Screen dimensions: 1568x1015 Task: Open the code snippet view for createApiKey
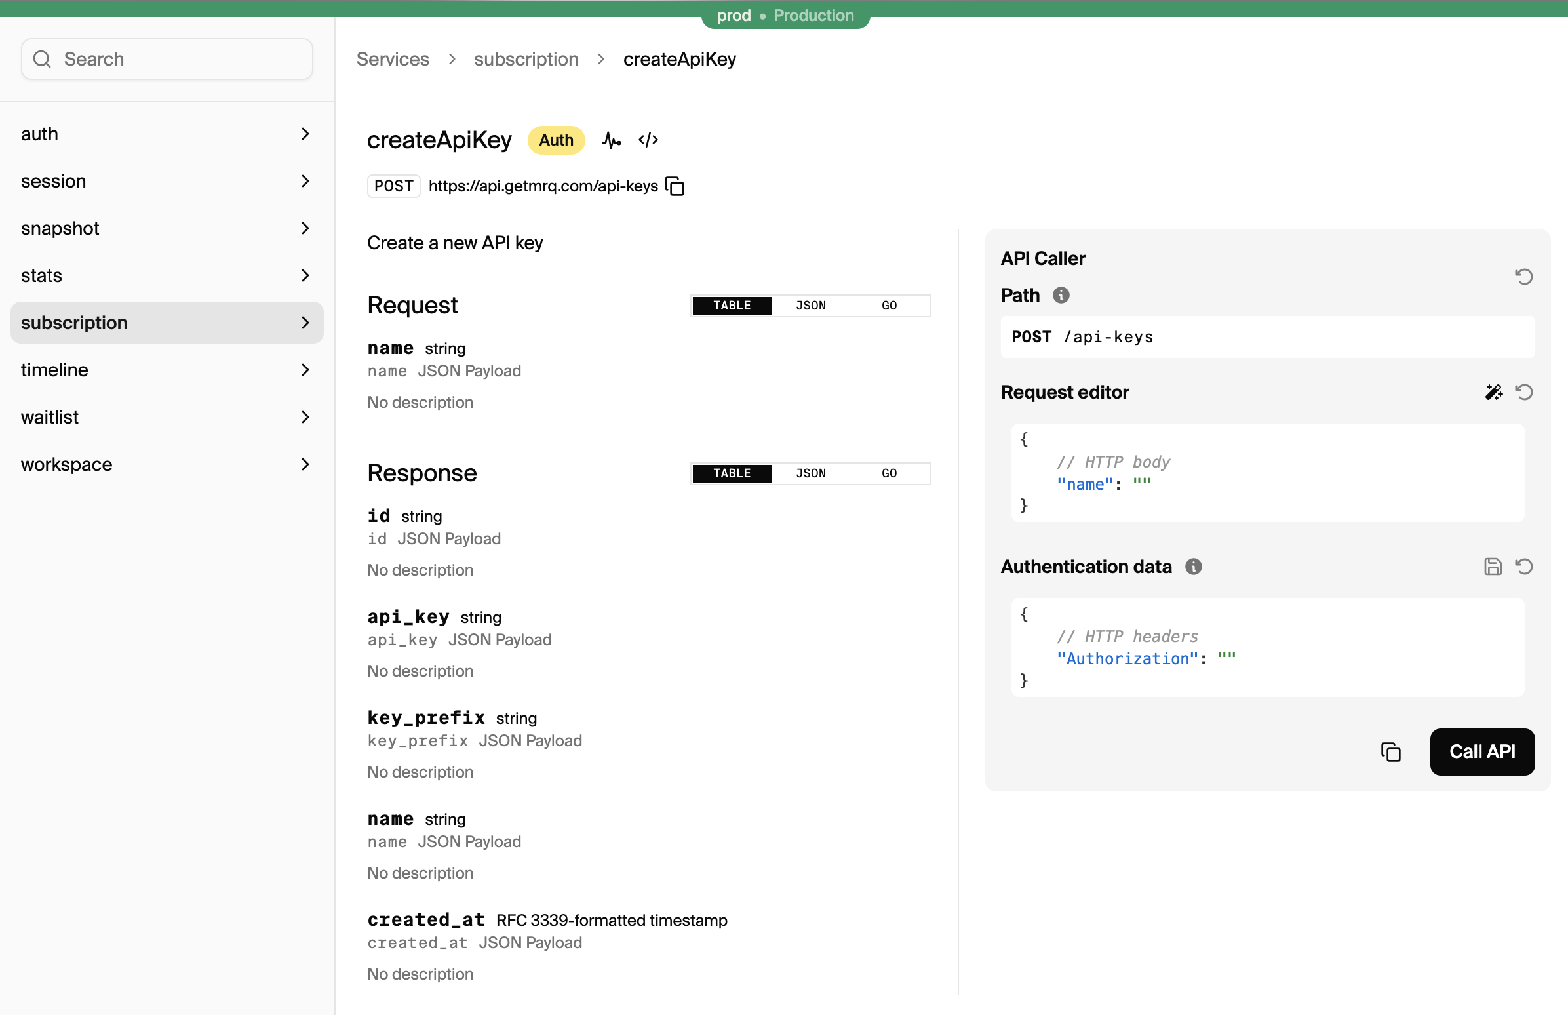point(648,140)
